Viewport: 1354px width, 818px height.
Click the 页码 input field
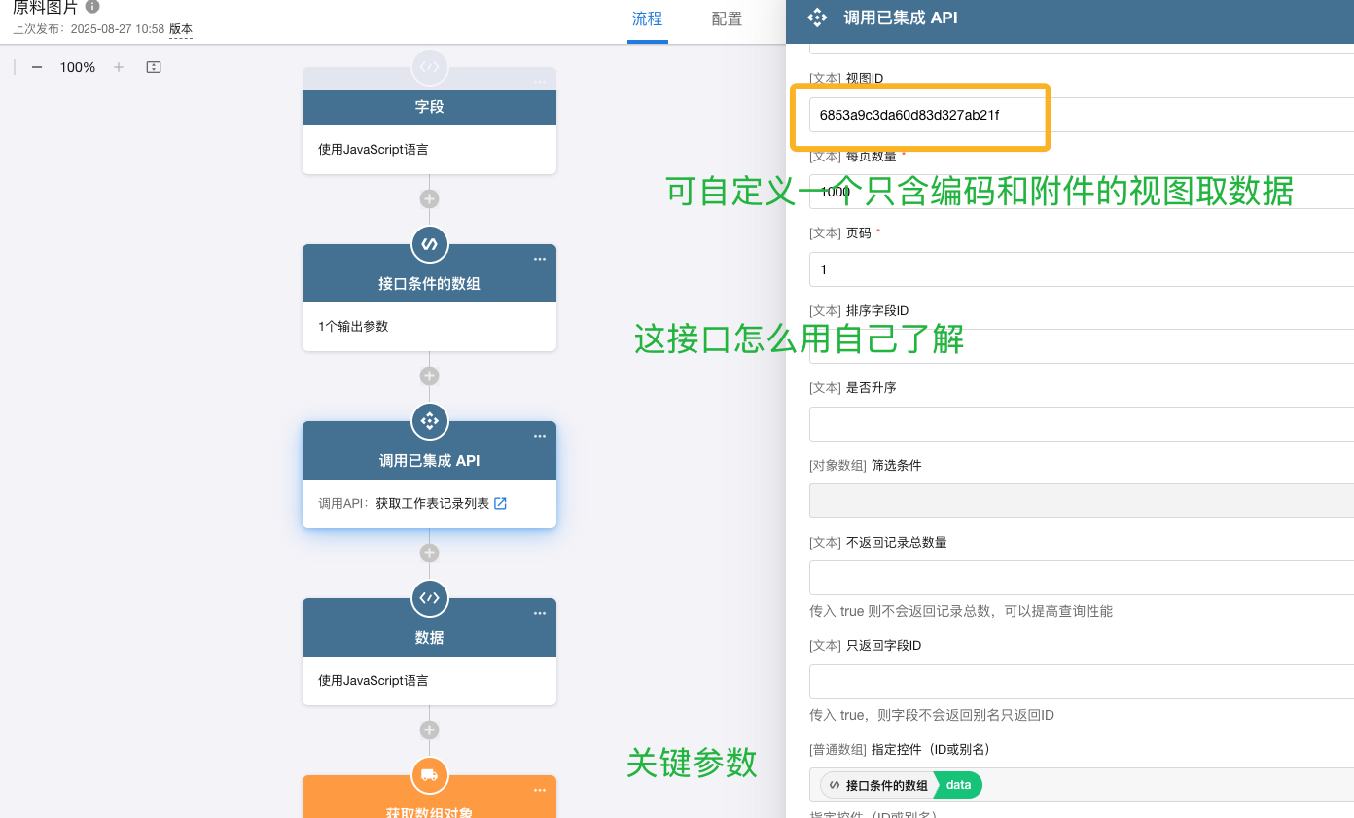(1082, 269)
